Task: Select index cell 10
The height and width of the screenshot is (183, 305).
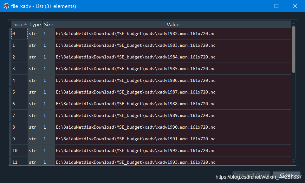Action: pos(19,151)
